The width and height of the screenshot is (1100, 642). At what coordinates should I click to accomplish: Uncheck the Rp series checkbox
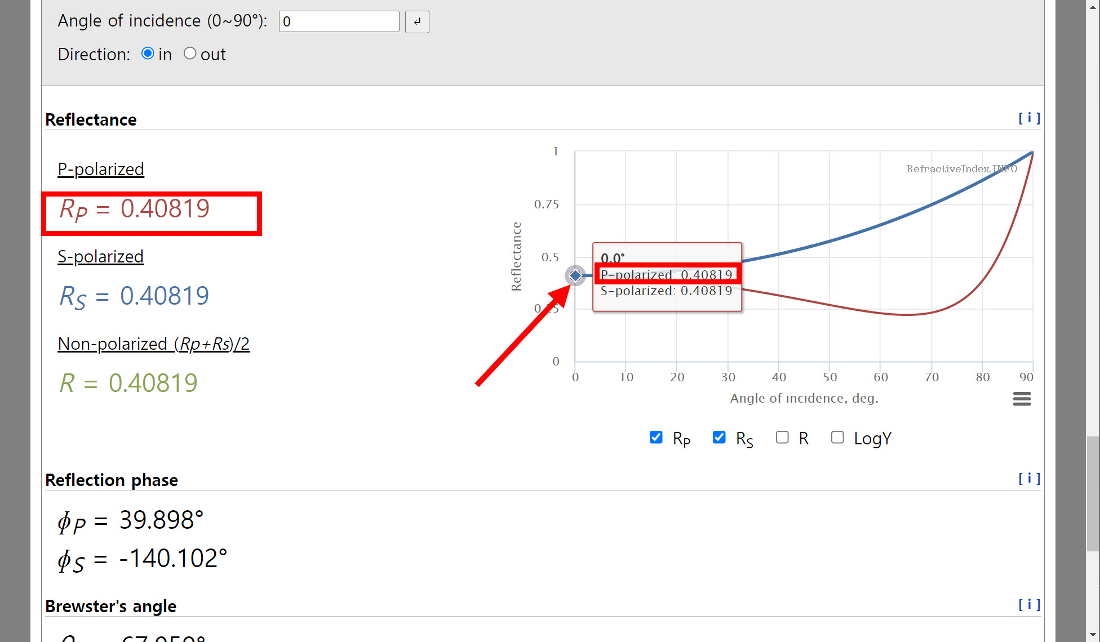(656, 438)
